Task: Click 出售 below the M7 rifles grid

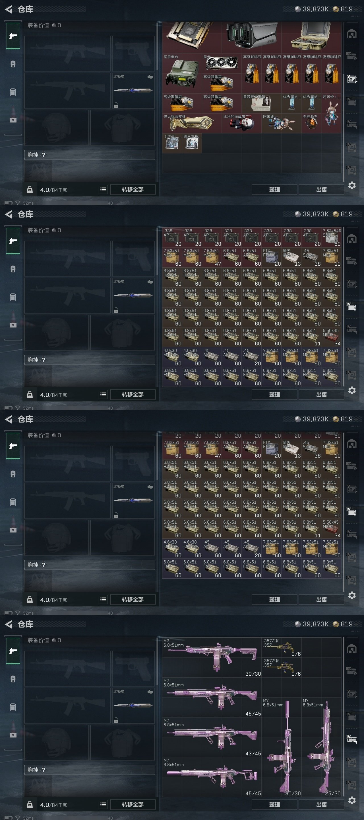Action: (321, 804)
